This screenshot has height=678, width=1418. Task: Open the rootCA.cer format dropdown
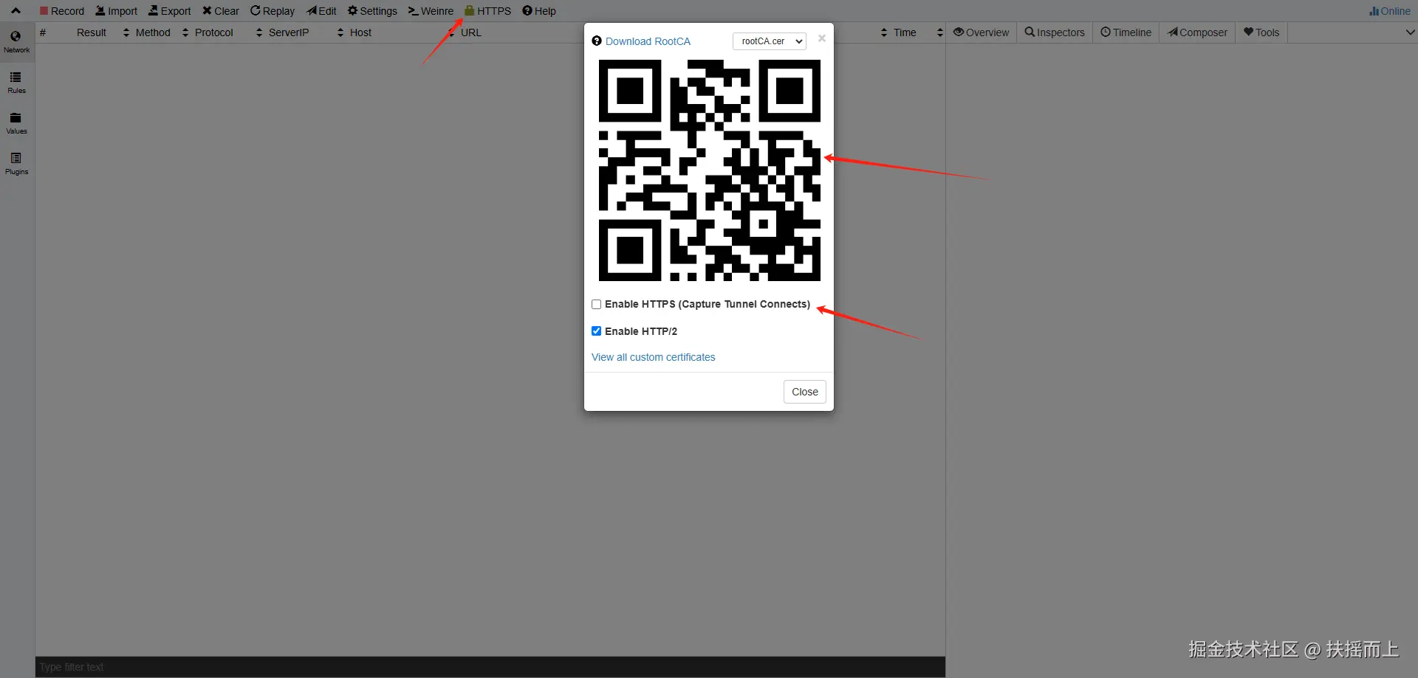(770, 41)
